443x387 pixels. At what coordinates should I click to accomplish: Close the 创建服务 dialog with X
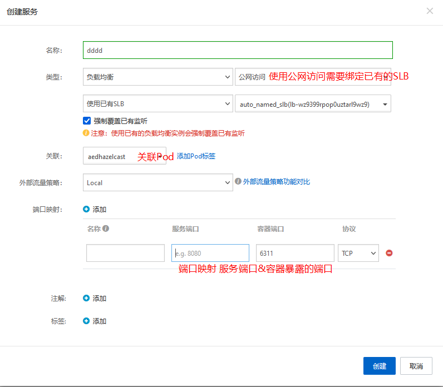point(430,11)
